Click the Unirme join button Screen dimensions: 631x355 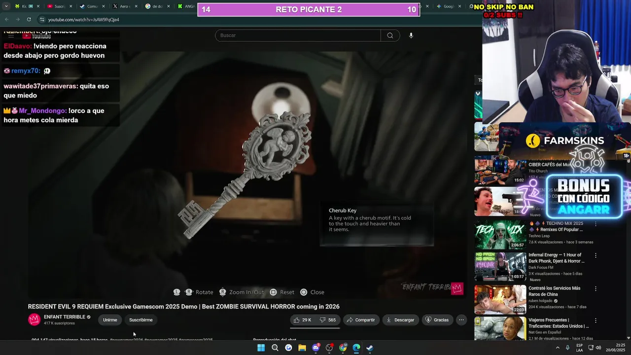coord(110,320)
